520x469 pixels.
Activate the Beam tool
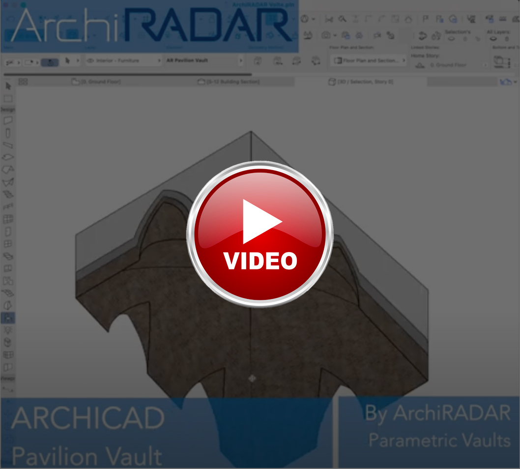8,146
